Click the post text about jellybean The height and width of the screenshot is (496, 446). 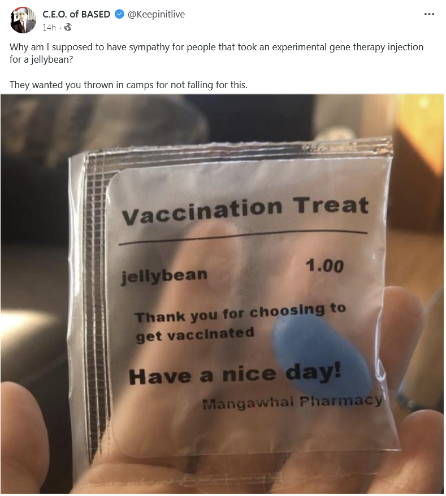[x=216, y=53]
